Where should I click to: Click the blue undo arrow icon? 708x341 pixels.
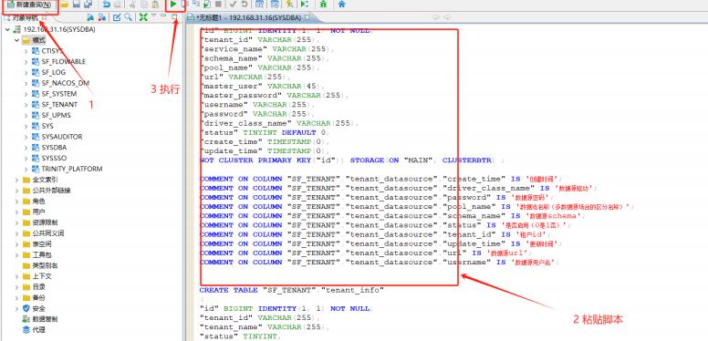coord(106,5)
